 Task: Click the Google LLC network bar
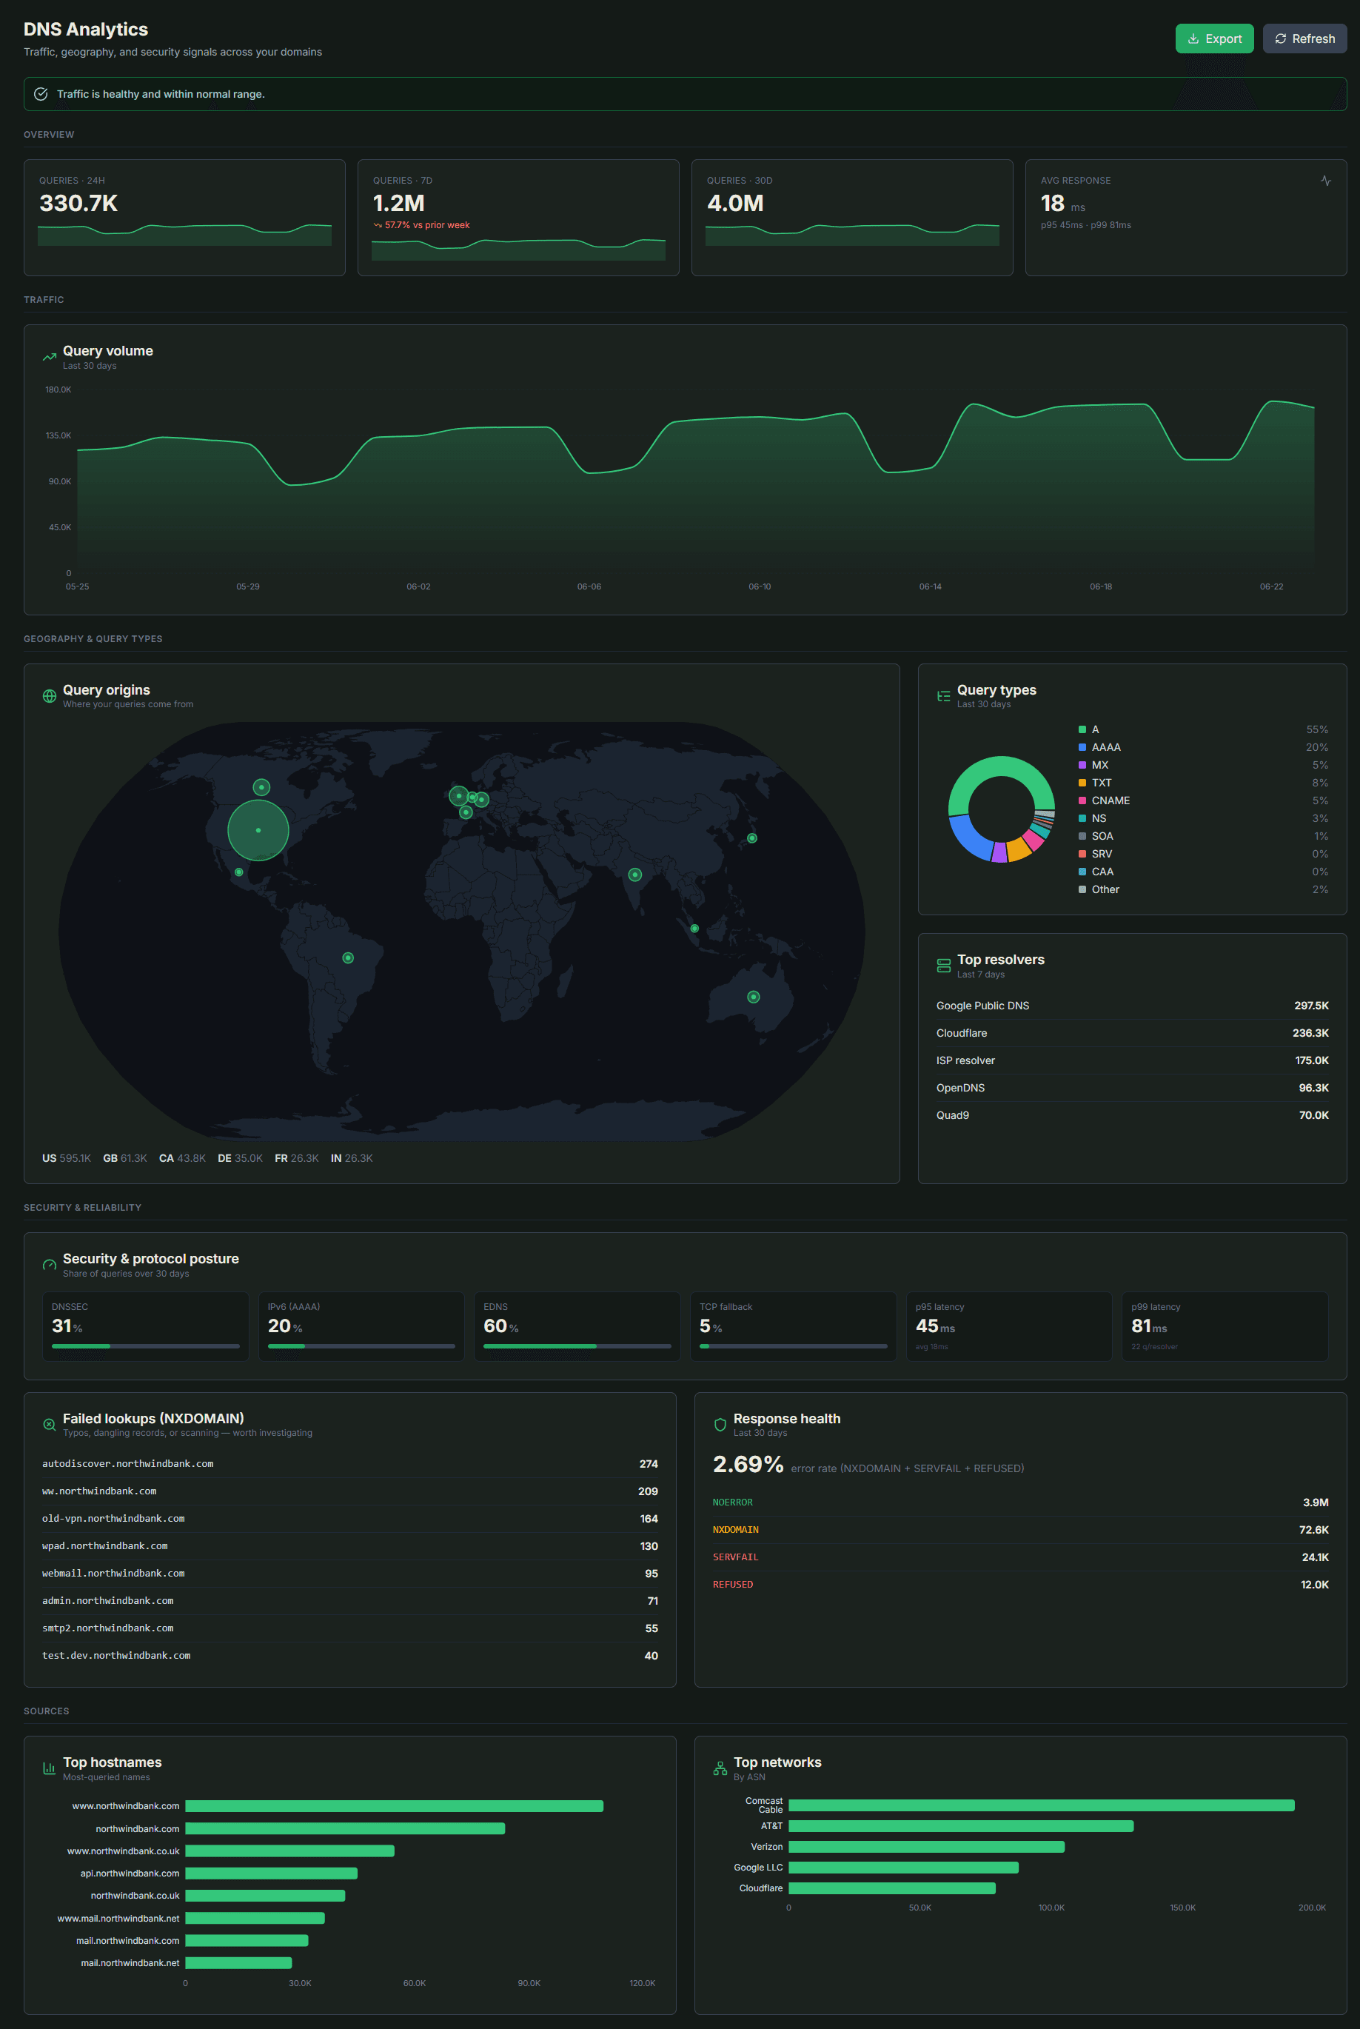click(x=903, y=1868)
